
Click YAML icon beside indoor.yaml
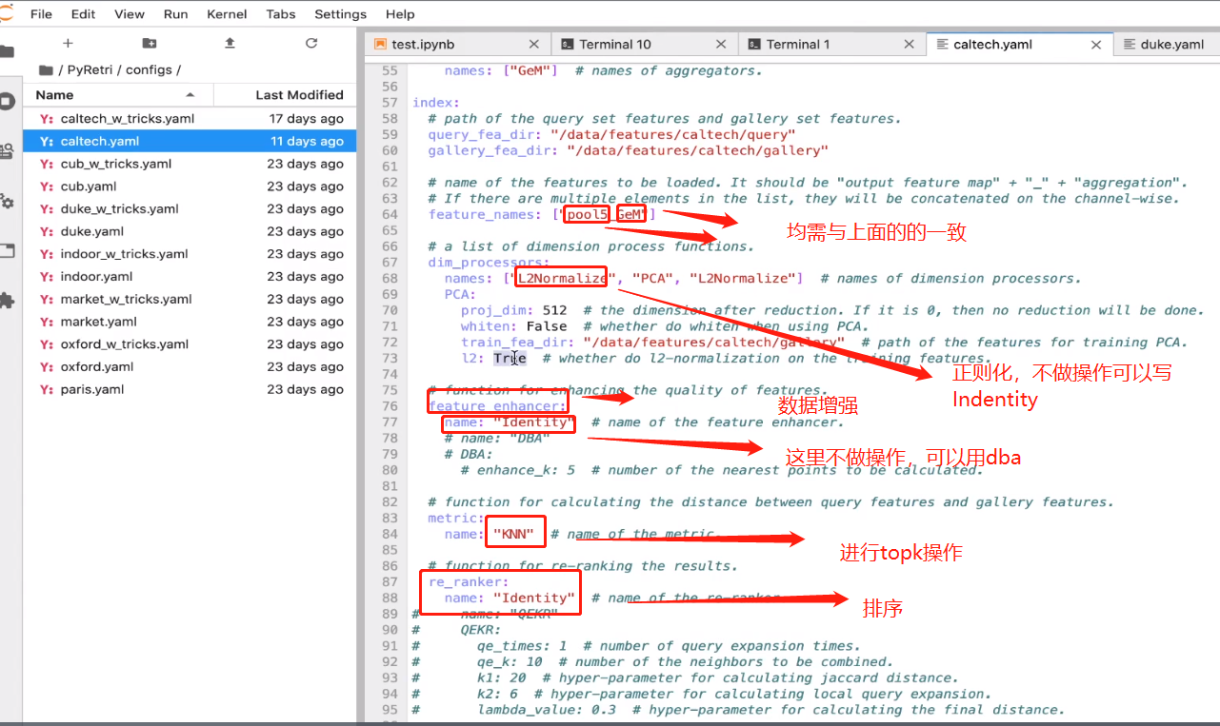pyautogui.click(x=46, y=277)
